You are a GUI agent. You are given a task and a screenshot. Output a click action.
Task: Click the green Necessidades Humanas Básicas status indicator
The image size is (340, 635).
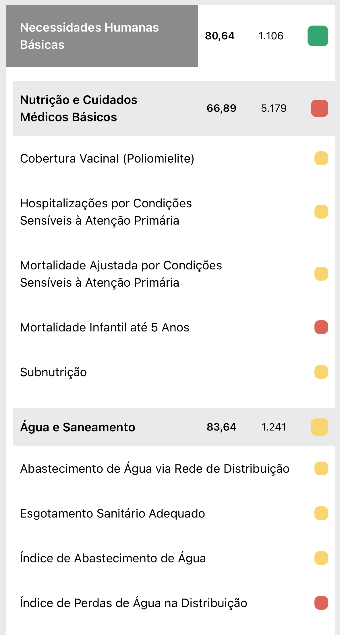pyautogui.click(x=318, y=36)
